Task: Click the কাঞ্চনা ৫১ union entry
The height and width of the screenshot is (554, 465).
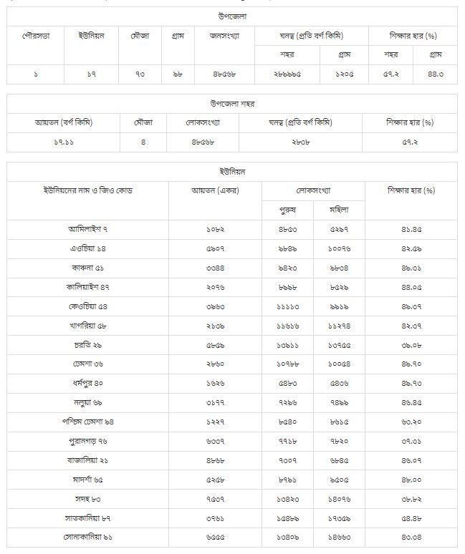Action: click(x=88, y=268)
